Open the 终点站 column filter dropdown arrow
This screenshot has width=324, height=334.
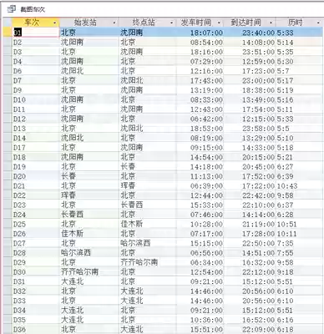[x=171, y=23]
